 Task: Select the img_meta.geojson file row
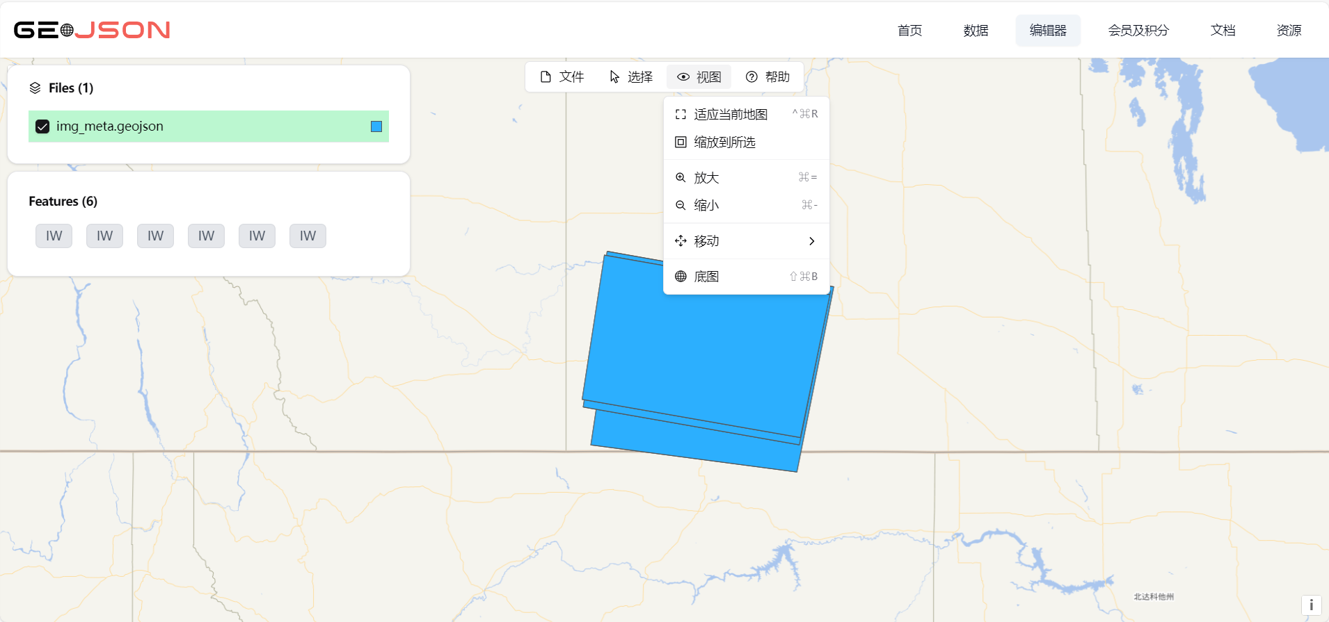point(209,126)
